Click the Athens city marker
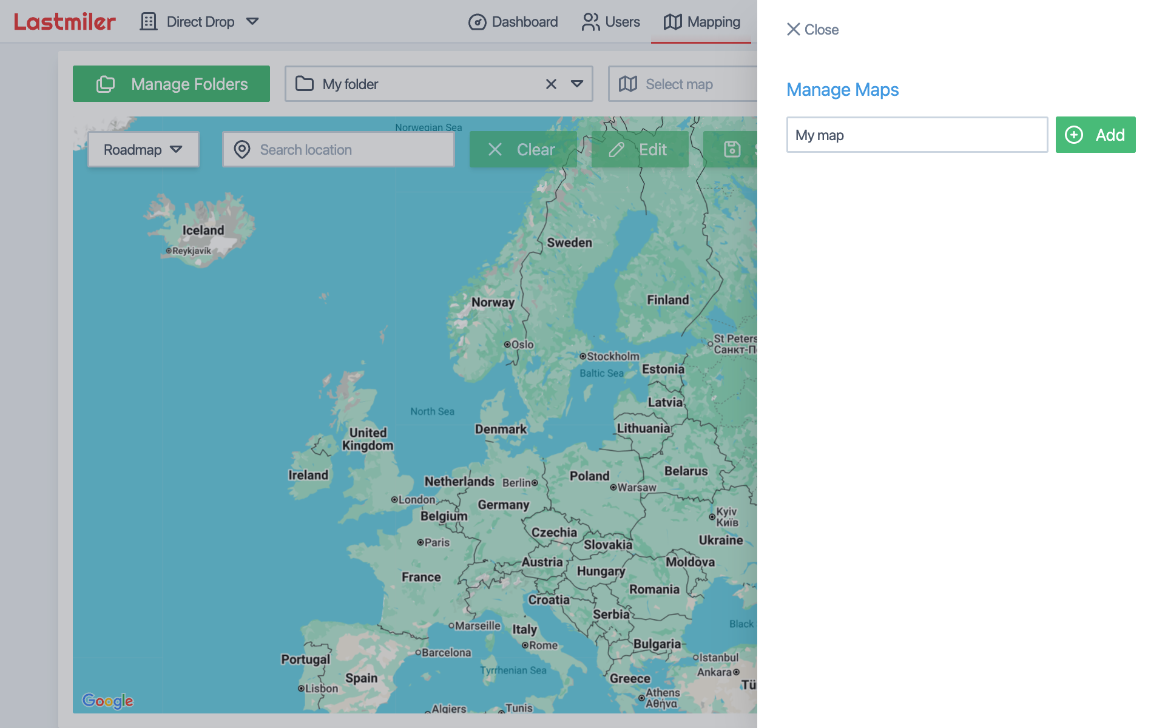 (641, 698)
